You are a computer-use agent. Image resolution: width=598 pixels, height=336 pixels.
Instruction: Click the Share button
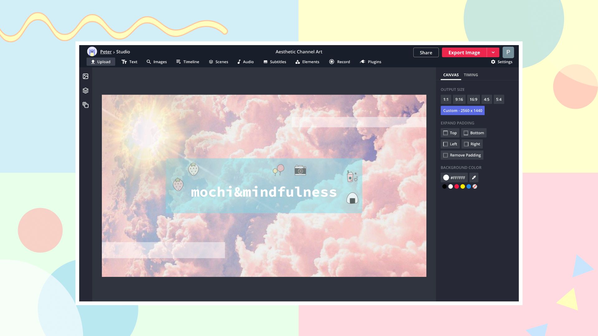point(426,52)
